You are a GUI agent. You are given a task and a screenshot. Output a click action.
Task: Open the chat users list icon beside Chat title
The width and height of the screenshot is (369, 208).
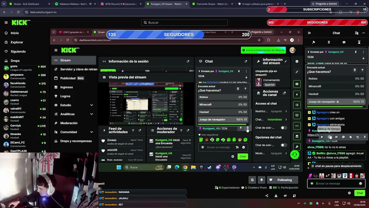[357, 33]
